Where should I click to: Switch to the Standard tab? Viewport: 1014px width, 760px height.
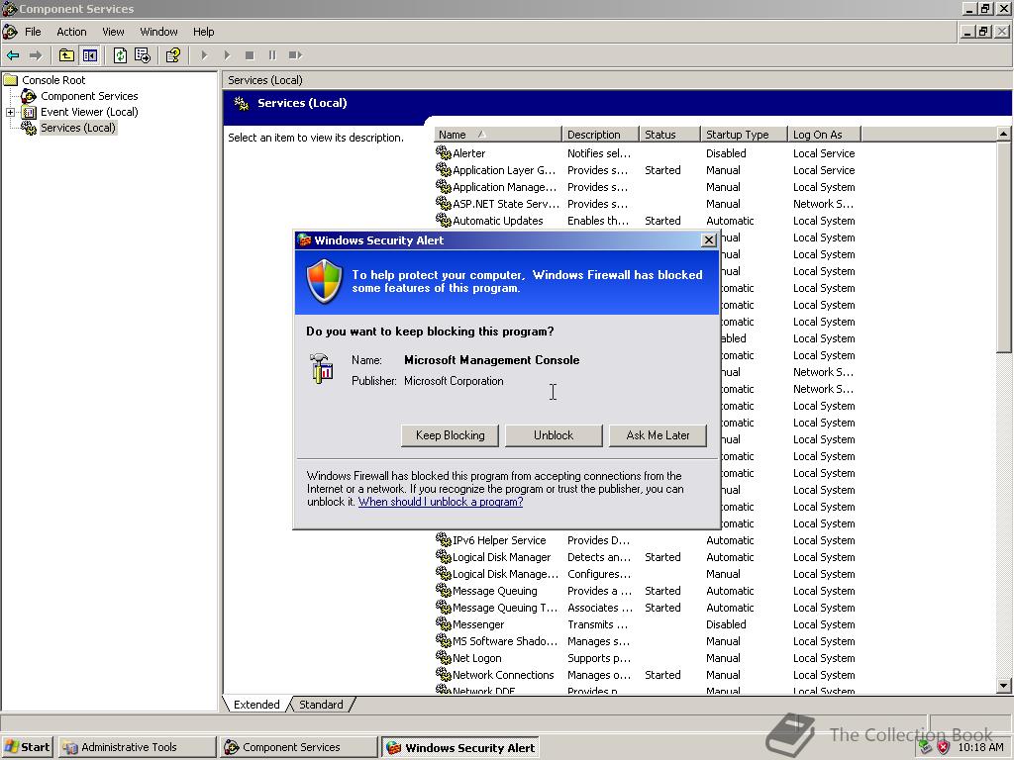[x=321, y=705]
